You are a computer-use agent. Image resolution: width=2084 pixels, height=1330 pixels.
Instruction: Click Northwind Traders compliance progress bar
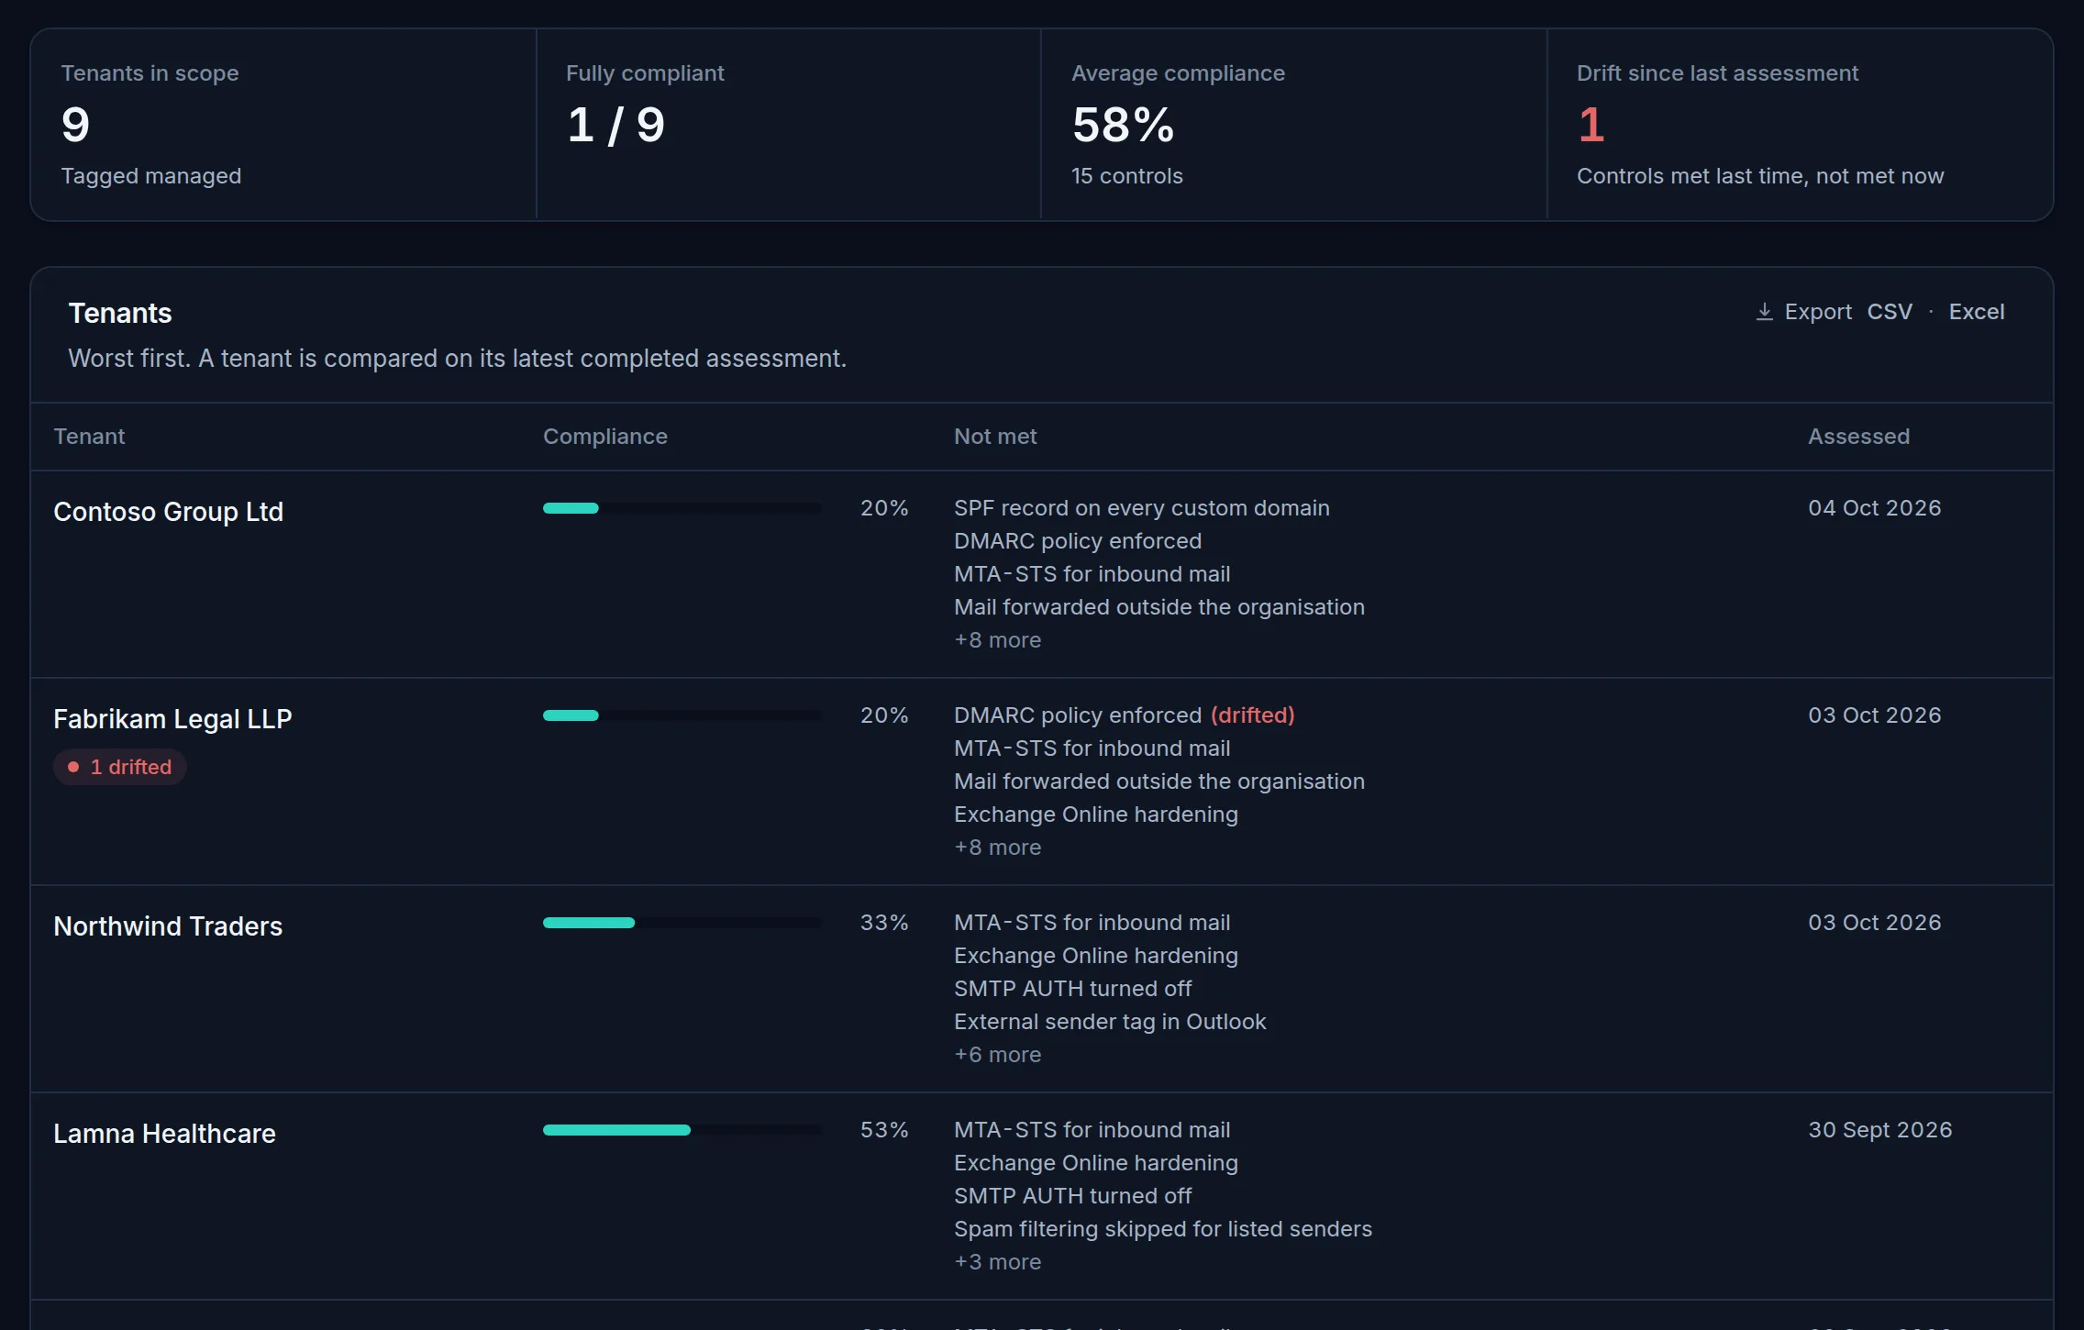[x=682, y=923]
